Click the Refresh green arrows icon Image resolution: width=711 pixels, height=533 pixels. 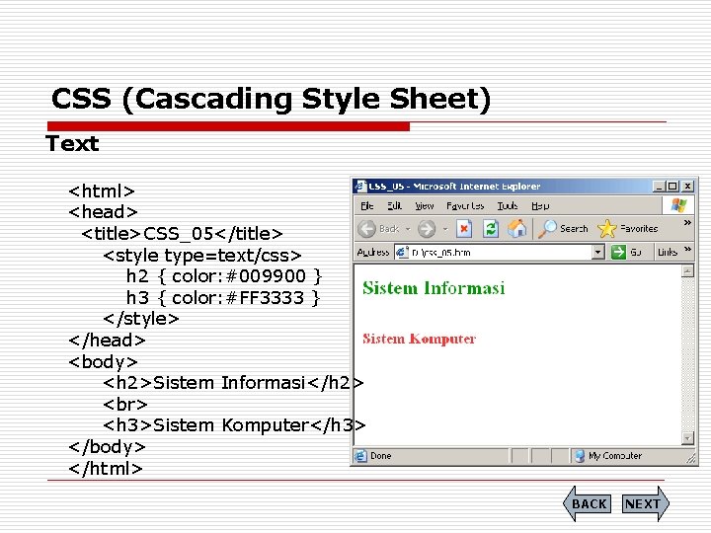click(490, 229)
